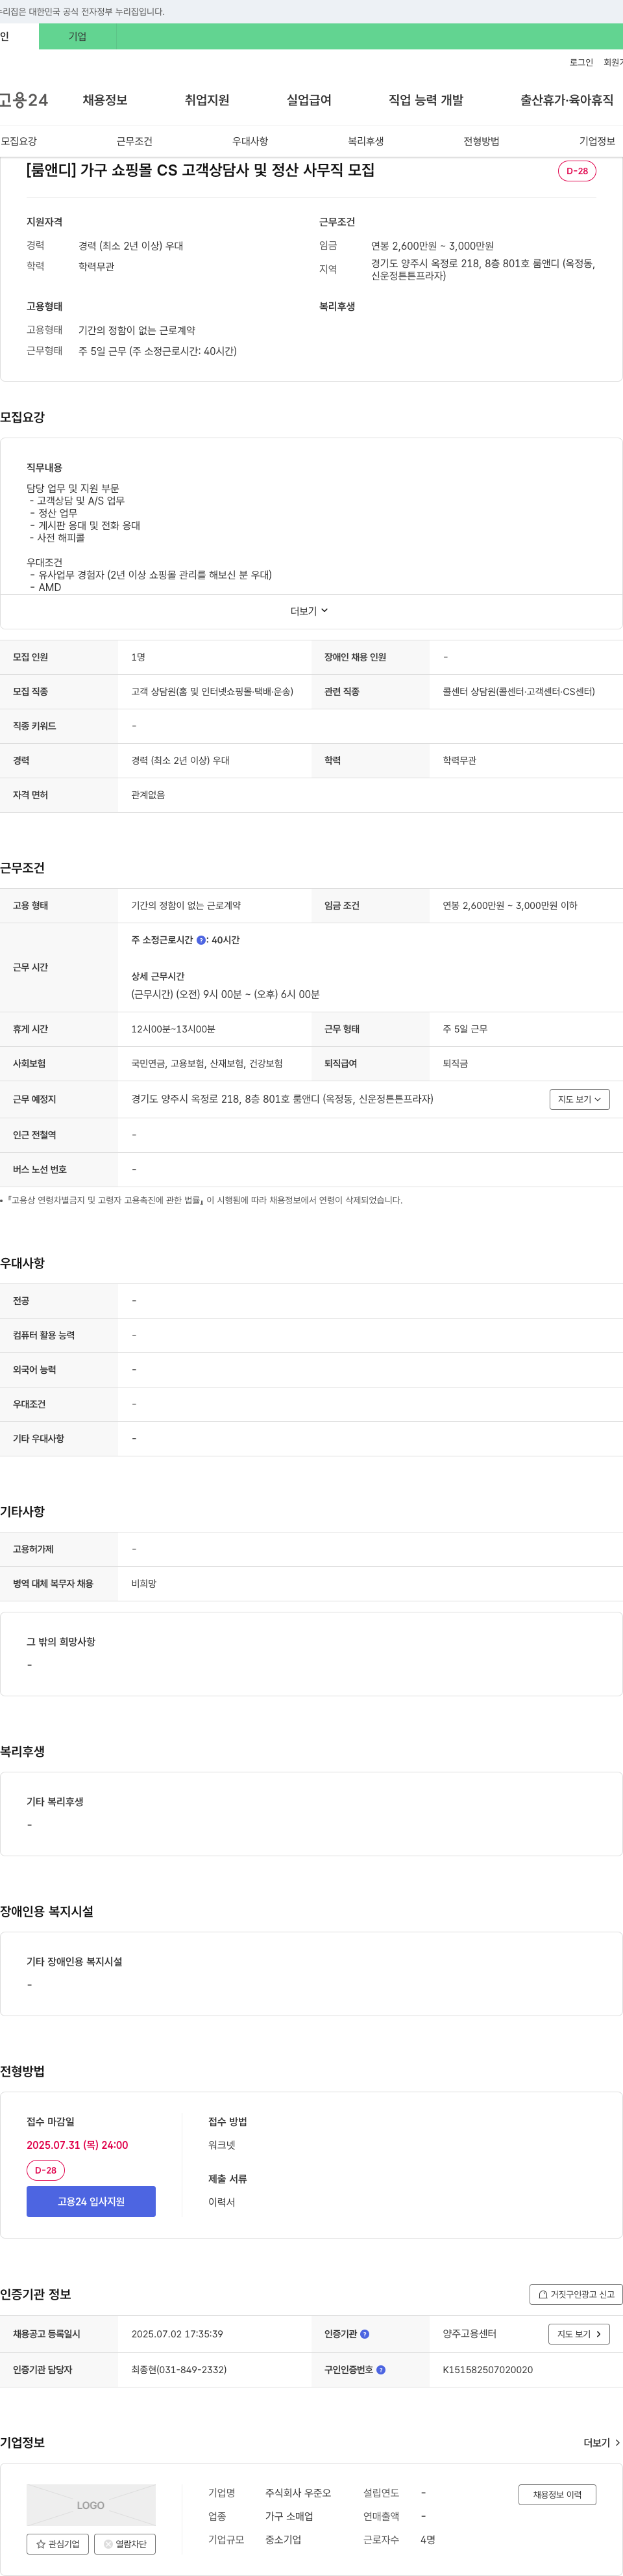This screenshot has width=623, height=2576.
Task: Jump to 모집요강 section tab
Action: click(x=19, y=141)
